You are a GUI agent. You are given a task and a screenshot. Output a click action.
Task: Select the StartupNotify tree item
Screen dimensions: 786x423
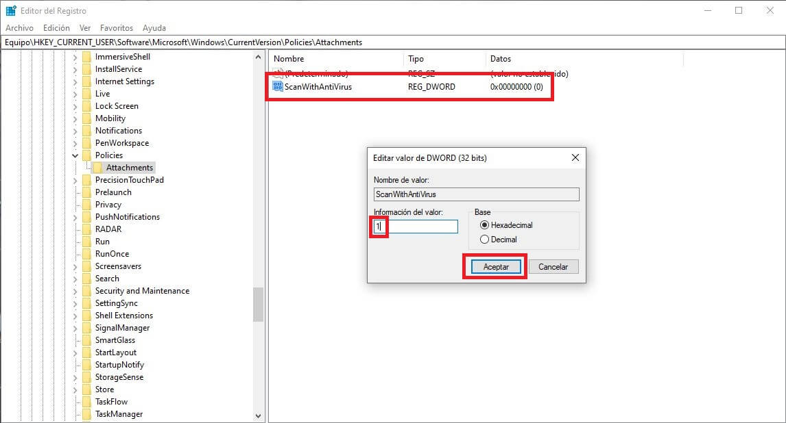tap(120, 365)
